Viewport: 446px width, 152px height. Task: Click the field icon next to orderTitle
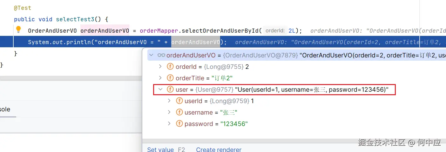(170, 78)
